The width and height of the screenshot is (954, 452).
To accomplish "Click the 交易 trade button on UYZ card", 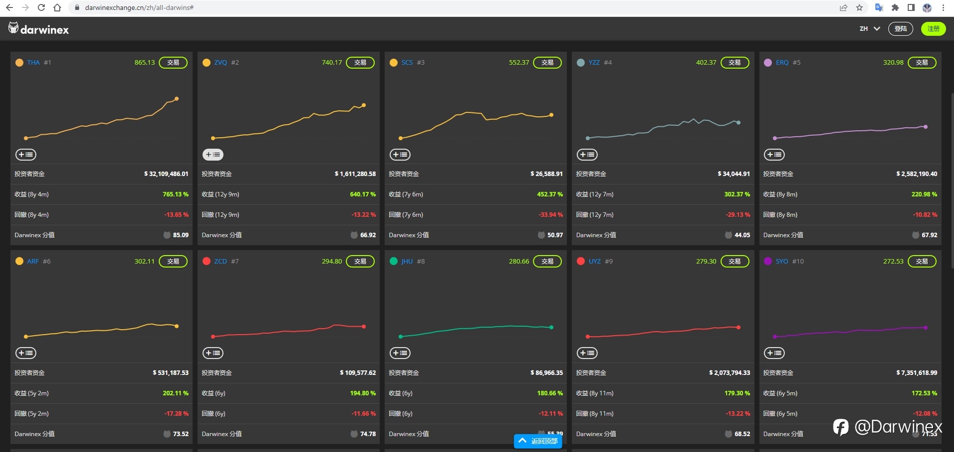I will click(735, 262).
